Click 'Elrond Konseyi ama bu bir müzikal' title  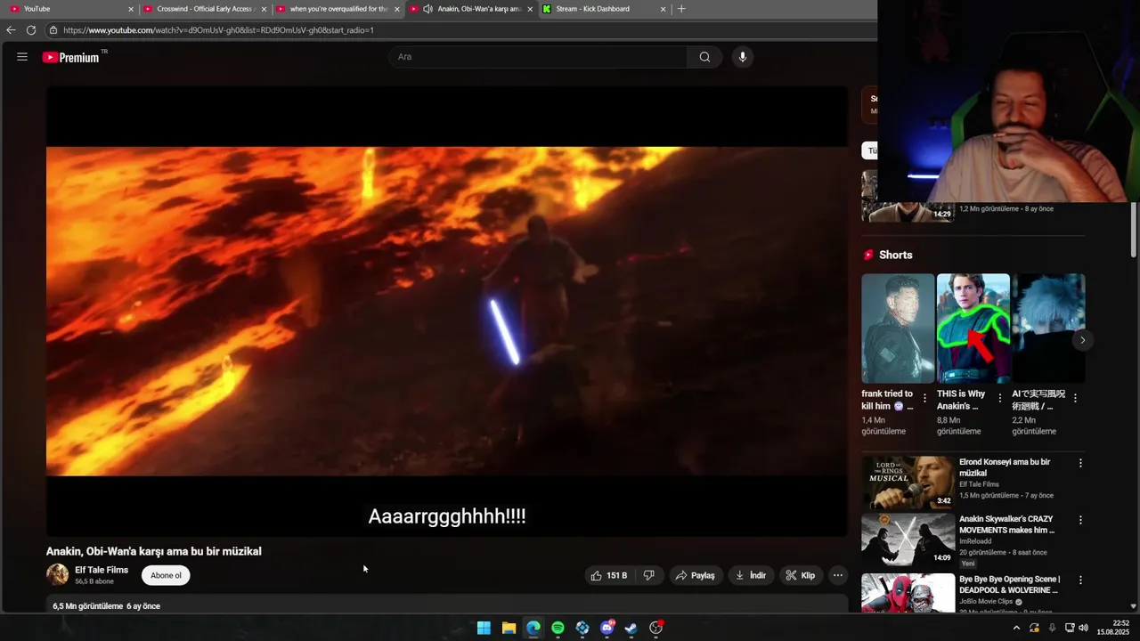click(x=1005, y=467)
